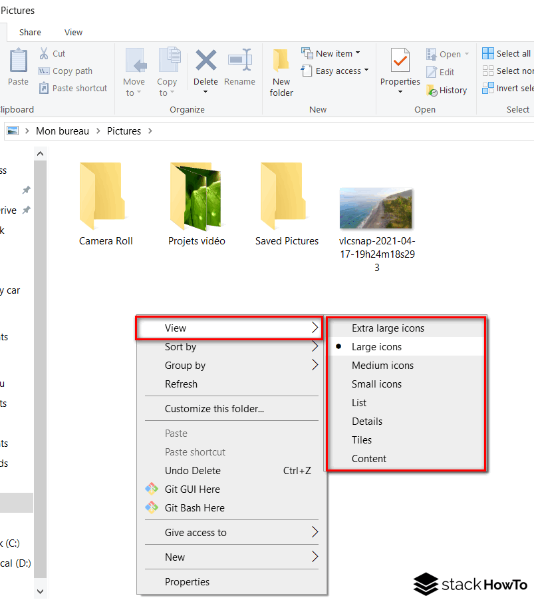Open the New item dropdown
Image resolution: width=534 pixels, height=602 pixels.
point(332,53)
